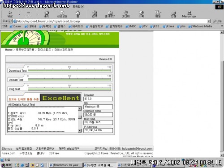This screenshot has height=168, width=224.
Task: Open the KBS links bar shortcut
Action: click(155, 26)
